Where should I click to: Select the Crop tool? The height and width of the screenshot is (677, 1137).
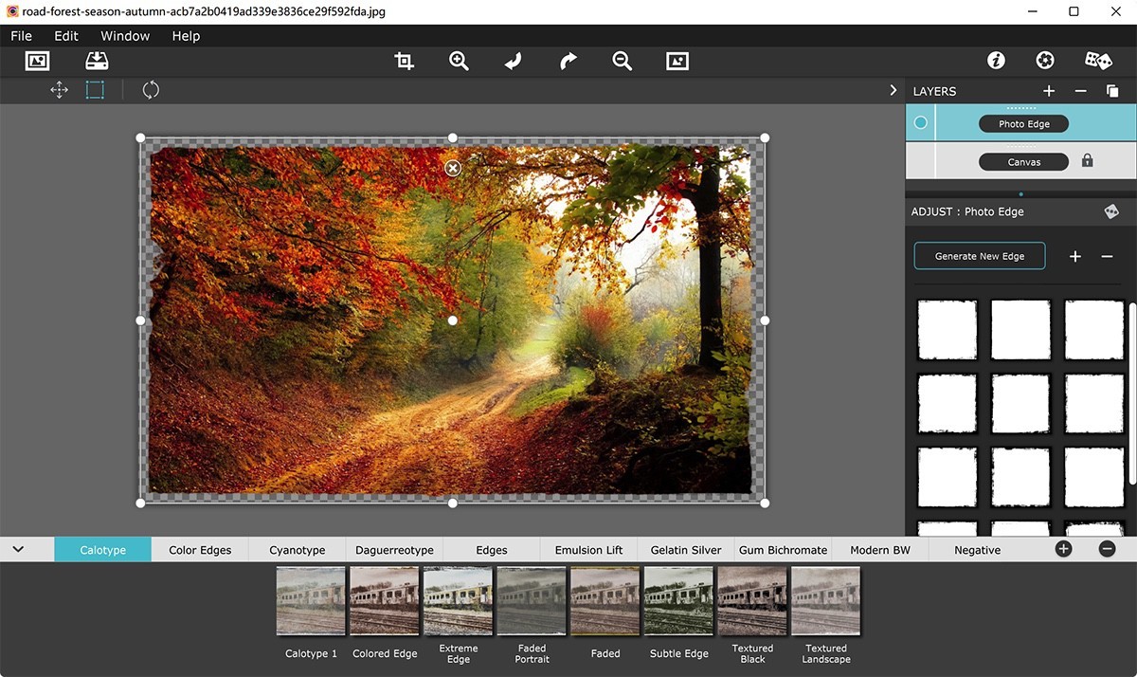click(404, 60)
